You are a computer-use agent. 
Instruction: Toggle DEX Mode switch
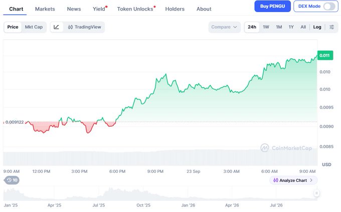point(329,7)
